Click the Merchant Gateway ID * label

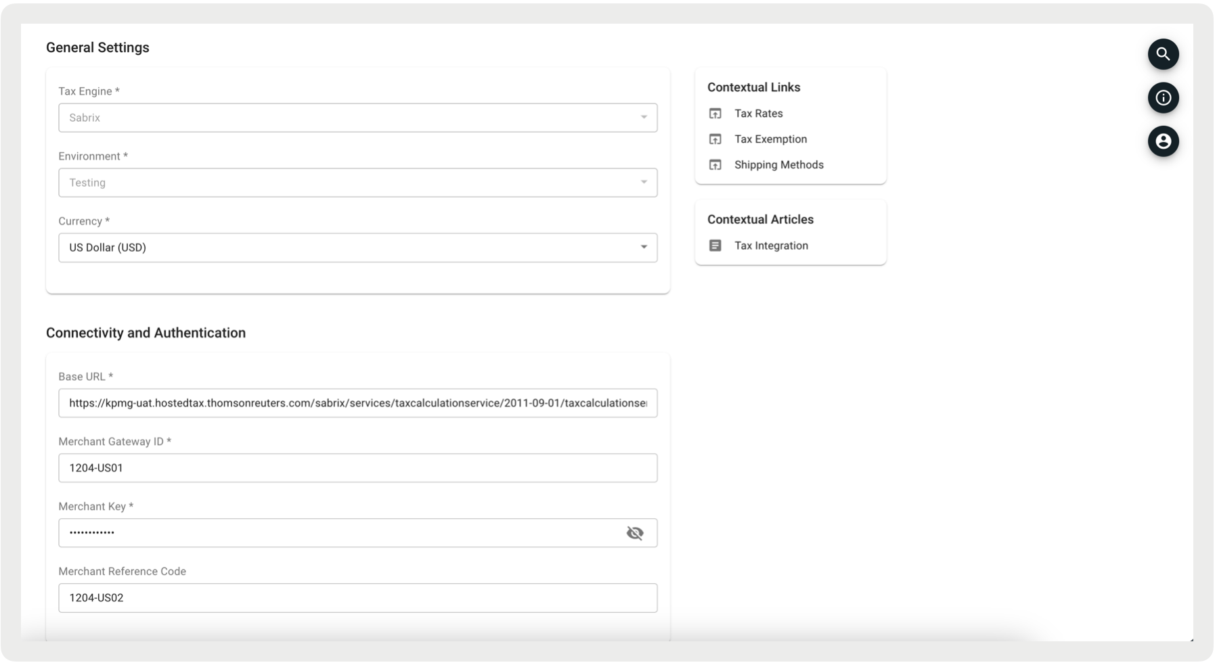[114, 442]
